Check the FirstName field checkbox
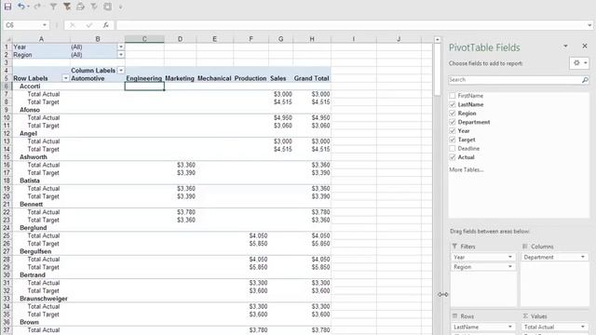 point(453,96)
